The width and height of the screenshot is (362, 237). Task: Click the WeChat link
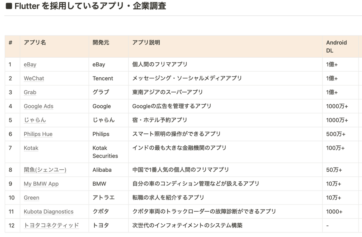34,78
